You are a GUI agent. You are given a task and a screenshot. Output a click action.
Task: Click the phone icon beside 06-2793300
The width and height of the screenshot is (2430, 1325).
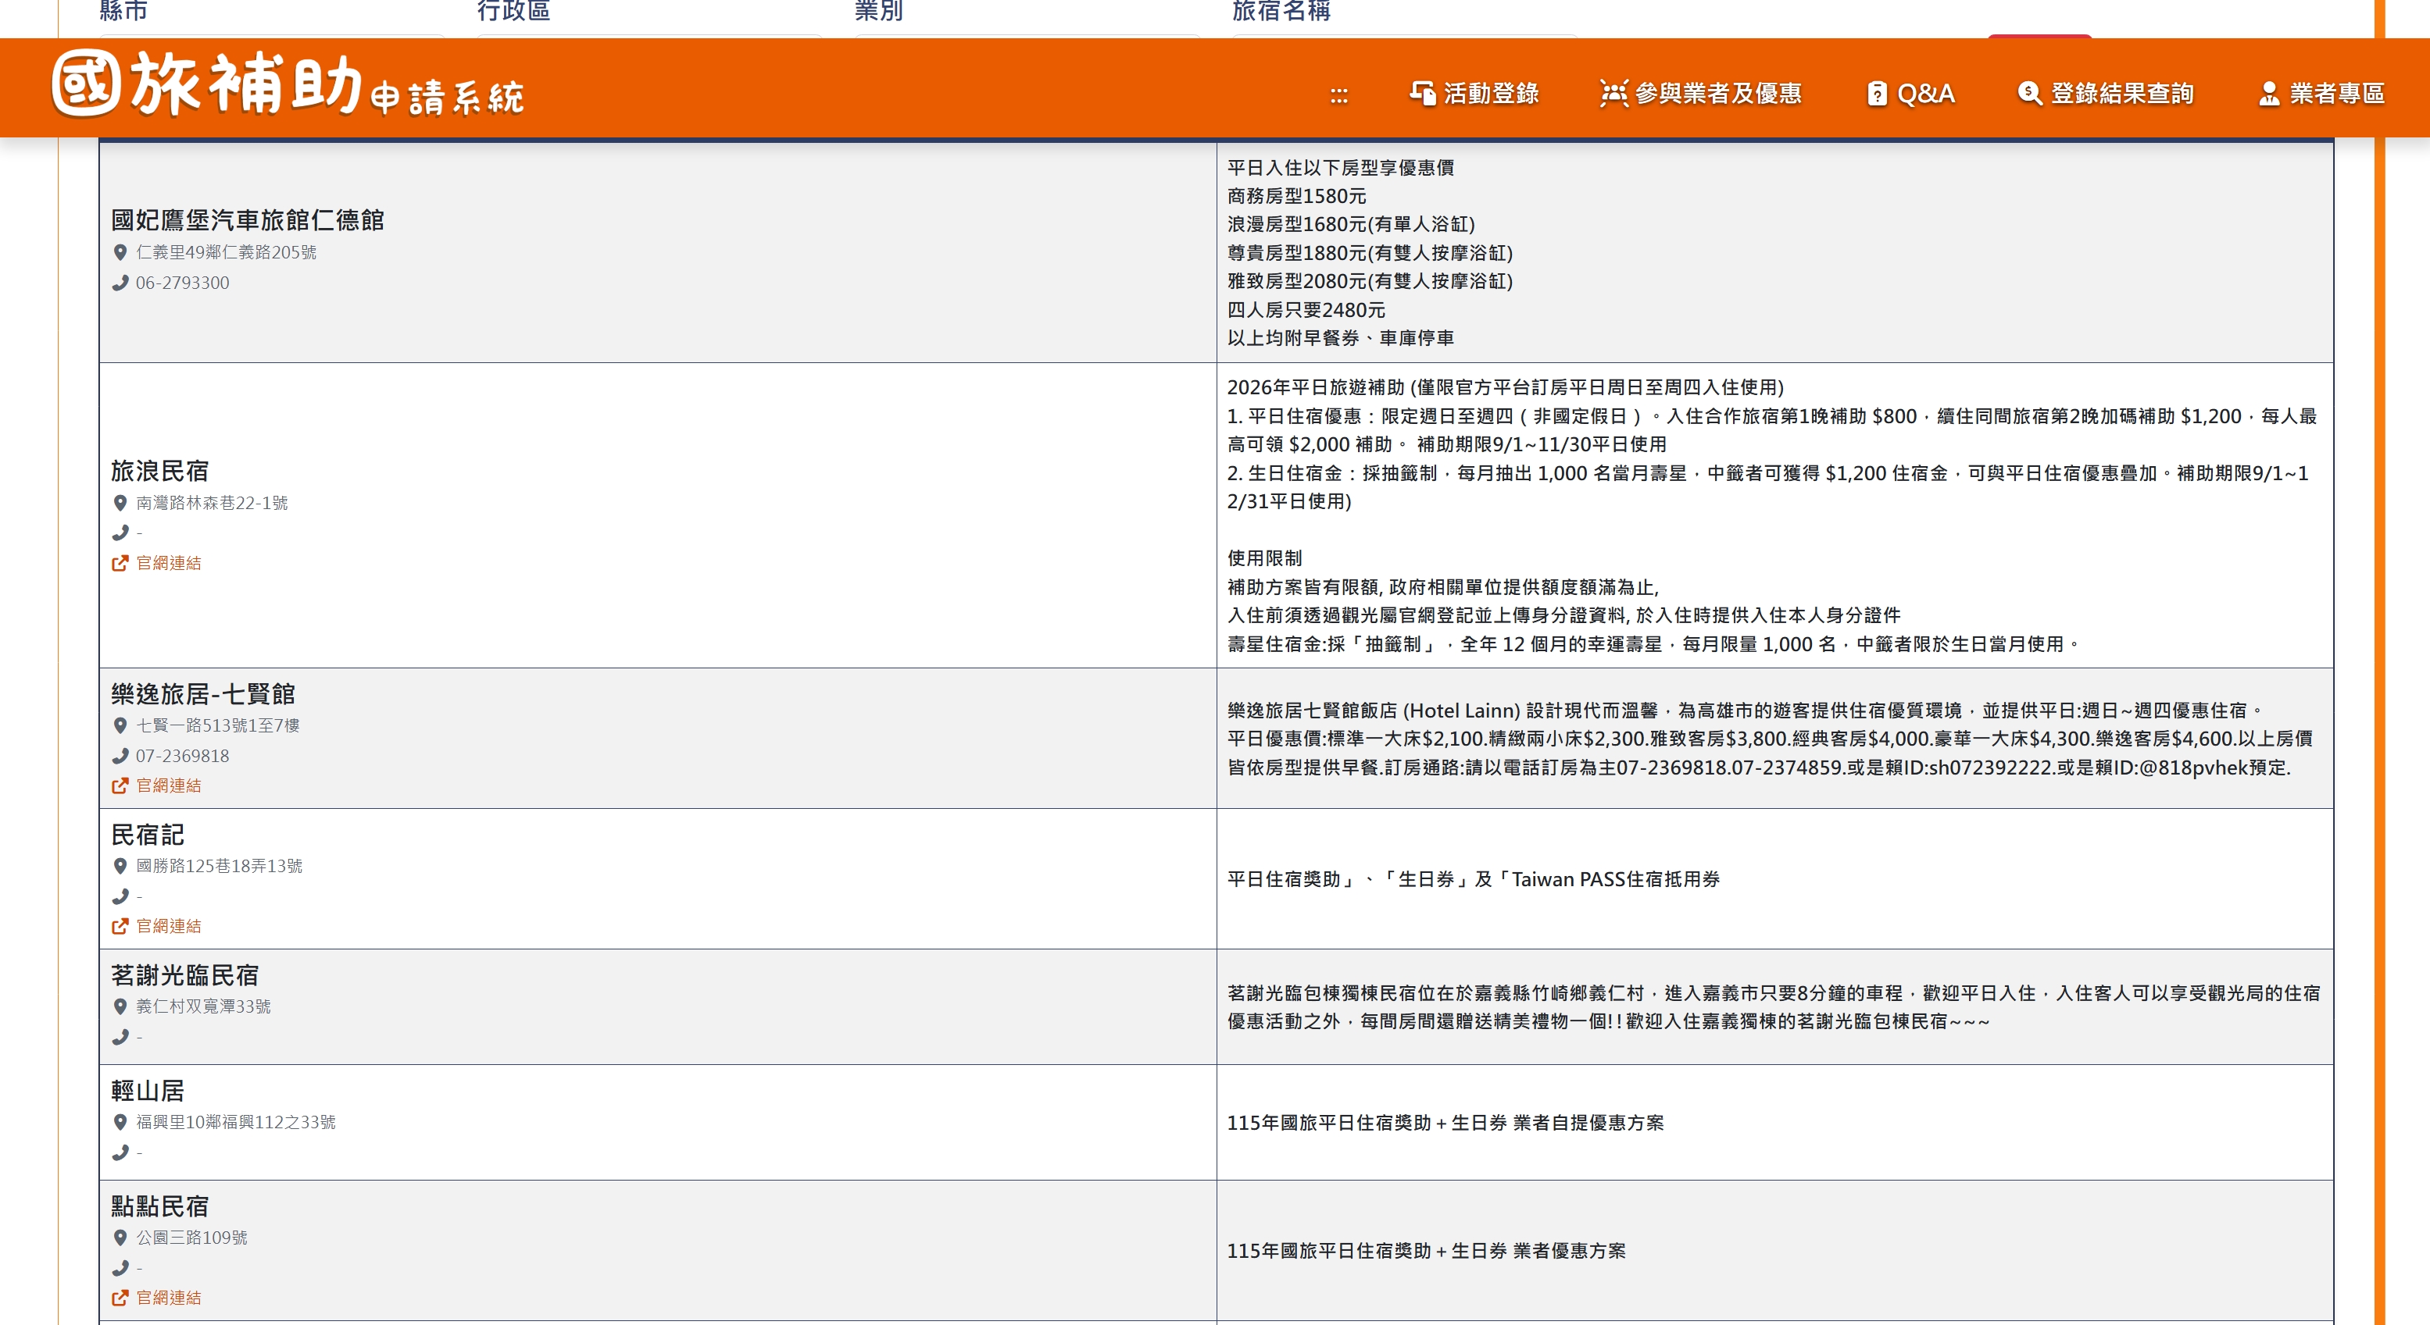[120, 283]
